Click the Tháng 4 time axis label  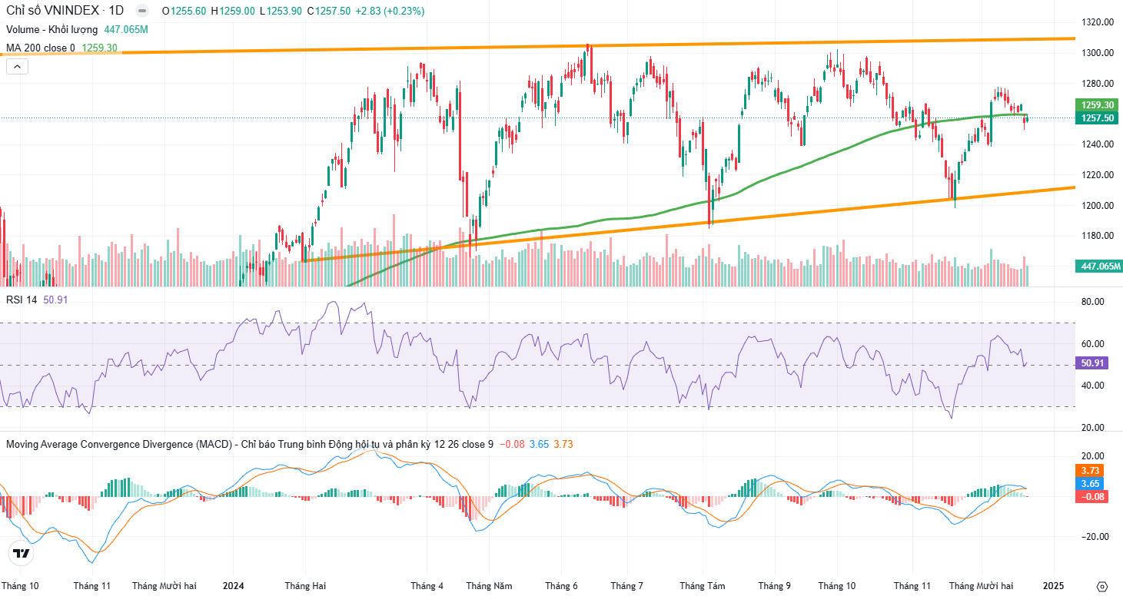tap(427, 586)
